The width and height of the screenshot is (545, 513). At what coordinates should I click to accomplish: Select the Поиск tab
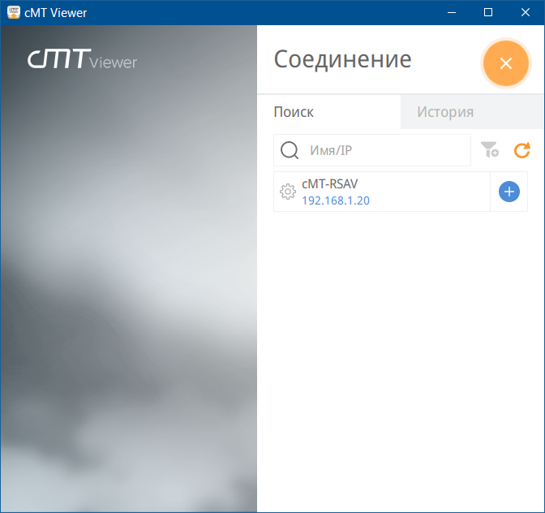328,112
